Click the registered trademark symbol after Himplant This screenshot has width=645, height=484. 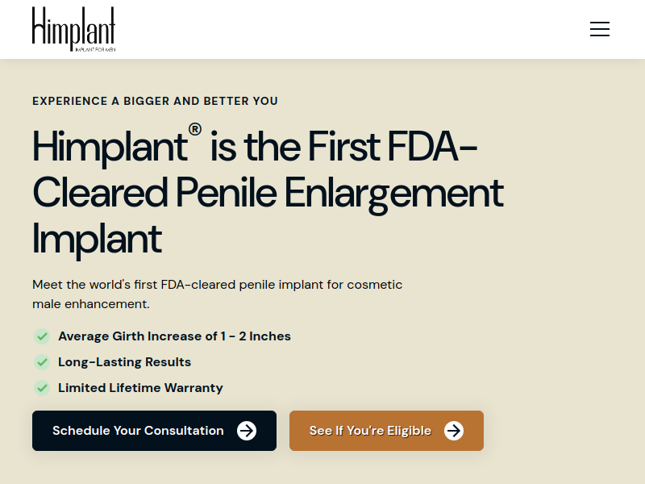click(195, 129)
